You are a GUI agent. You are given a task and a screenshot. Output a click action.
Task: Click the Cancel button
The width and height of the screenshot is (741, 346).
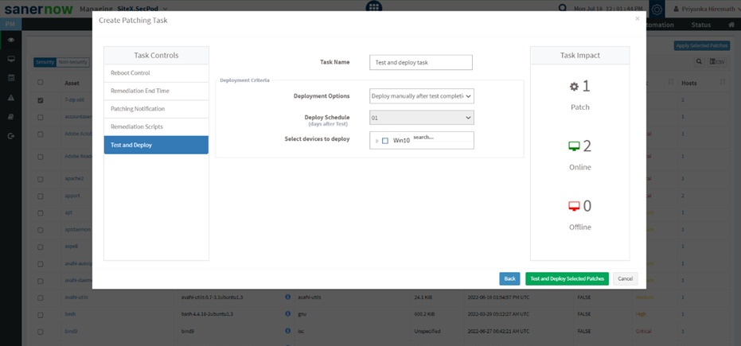pyautogui.click(x=626, y=279)
